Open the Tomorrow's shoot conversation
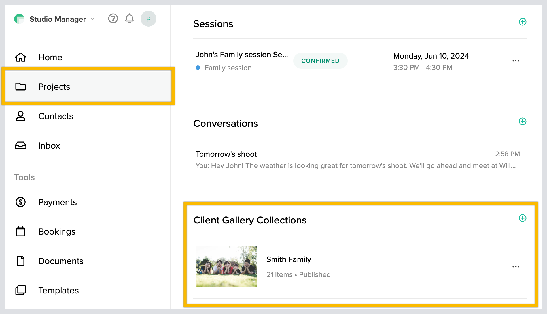 pyautogui.click(x=226, y=154)
